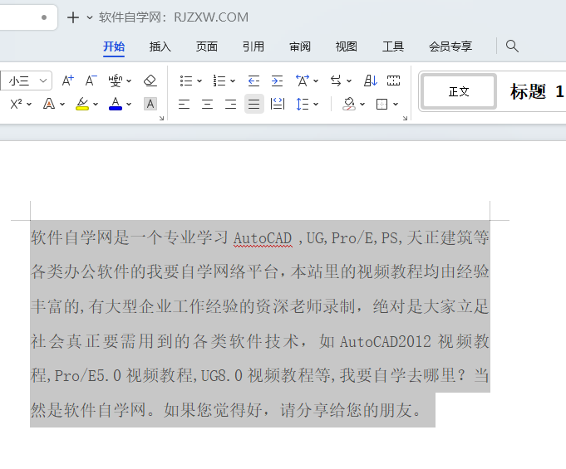The height and width of the screenshot is (469, 566).
Task: Click the show formatting marks icon
Action: 393,81
